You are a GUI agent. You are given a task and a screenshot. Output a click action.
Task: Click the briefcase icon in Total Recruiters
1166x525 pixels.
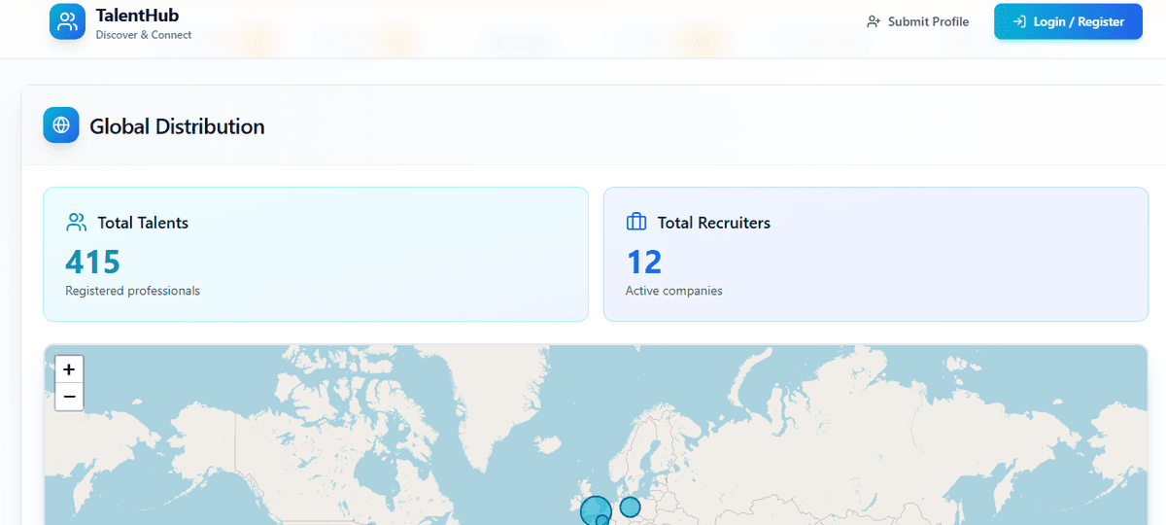tap(636, 223)
